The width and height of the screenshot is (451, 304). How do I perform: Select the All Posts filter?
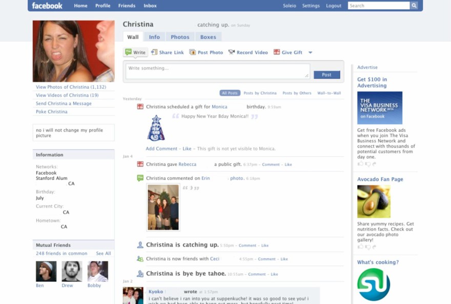point(230,93)
